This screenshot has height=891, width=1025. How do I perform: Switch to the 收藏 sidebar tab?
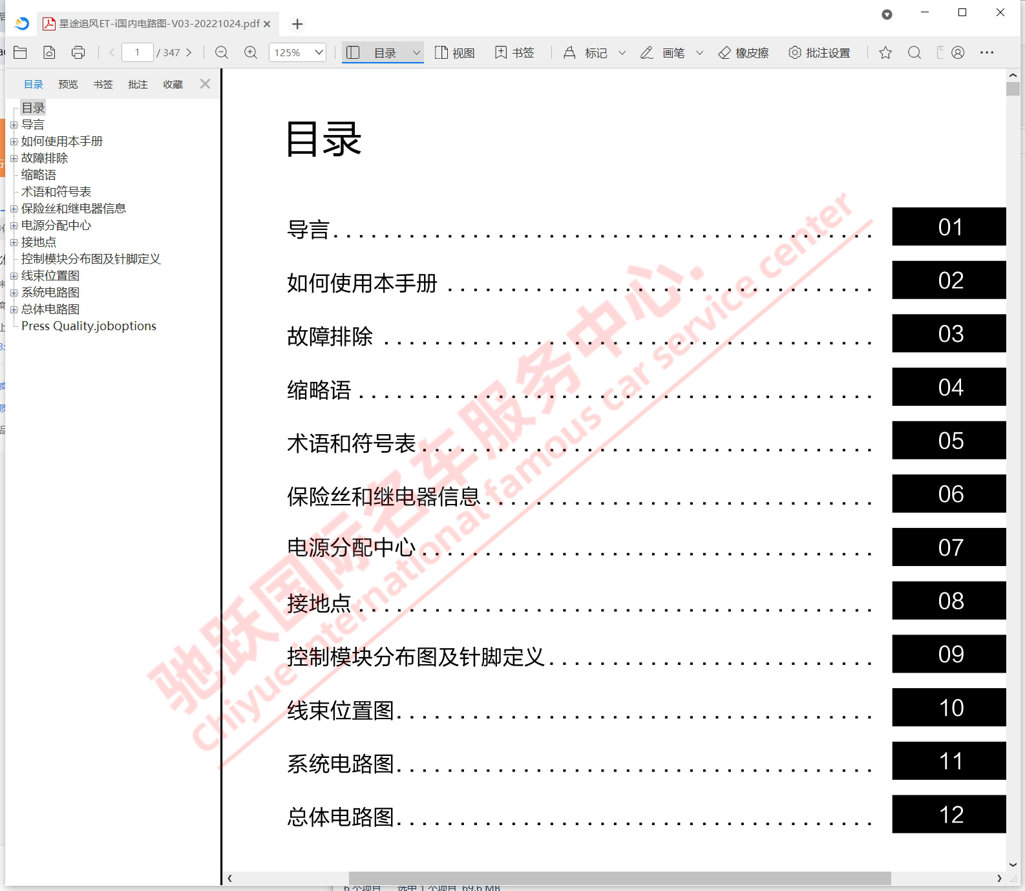coord(173,85)
